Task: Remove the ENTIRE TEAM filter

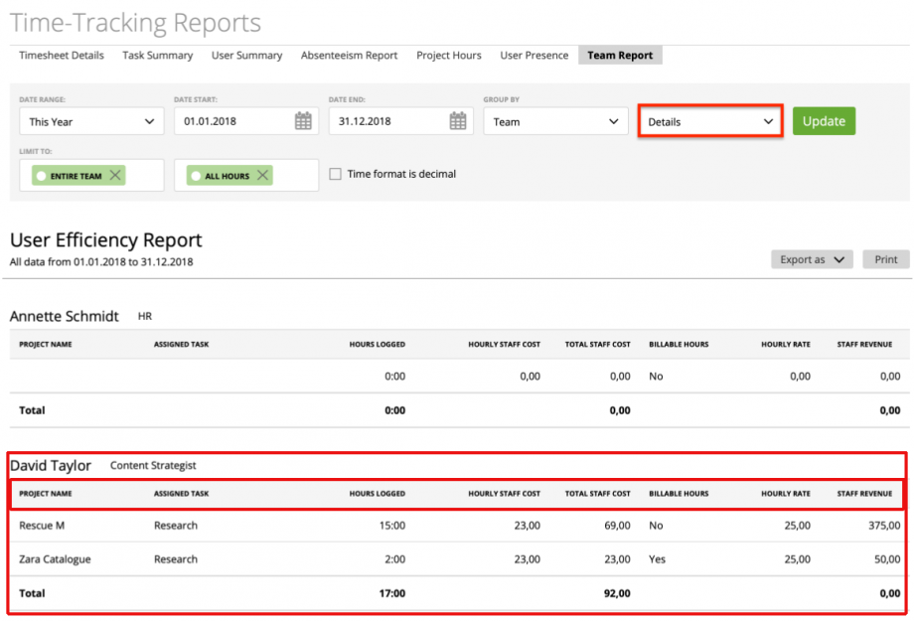Action: [x=114, y=174]
